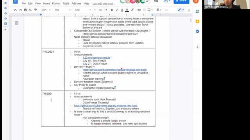The height and width of the screenshot is (140, 250).
Task: Open the sig-windows-dev-tools link in 7/6/2021
Action: click(106, 105)
